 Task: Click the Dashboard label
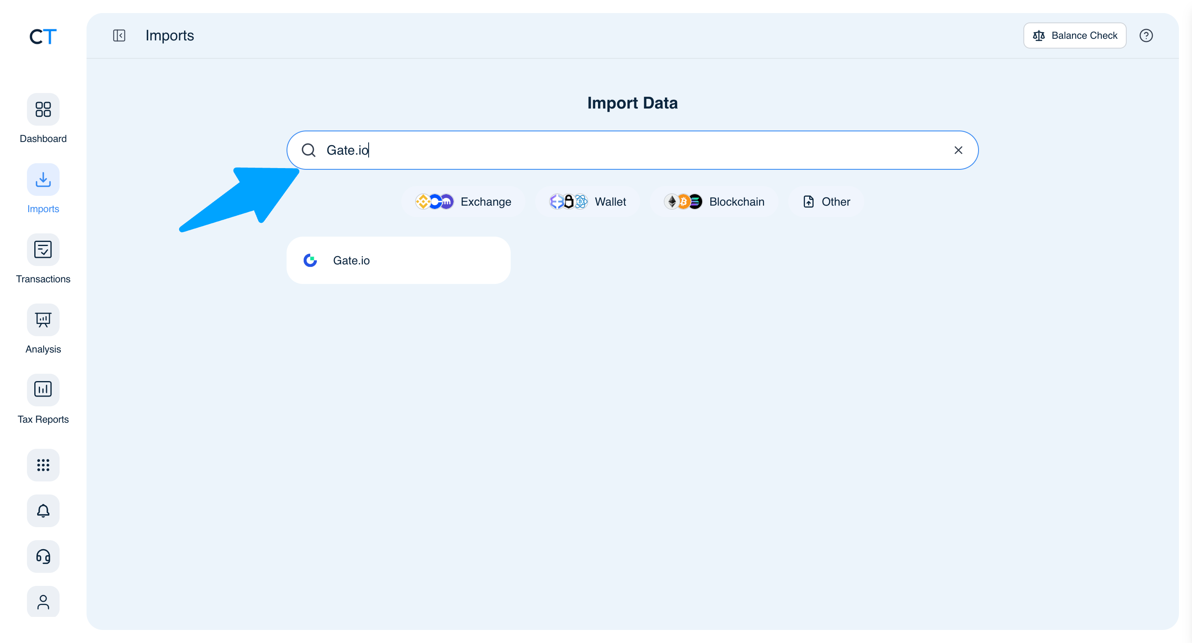(43, 139)
